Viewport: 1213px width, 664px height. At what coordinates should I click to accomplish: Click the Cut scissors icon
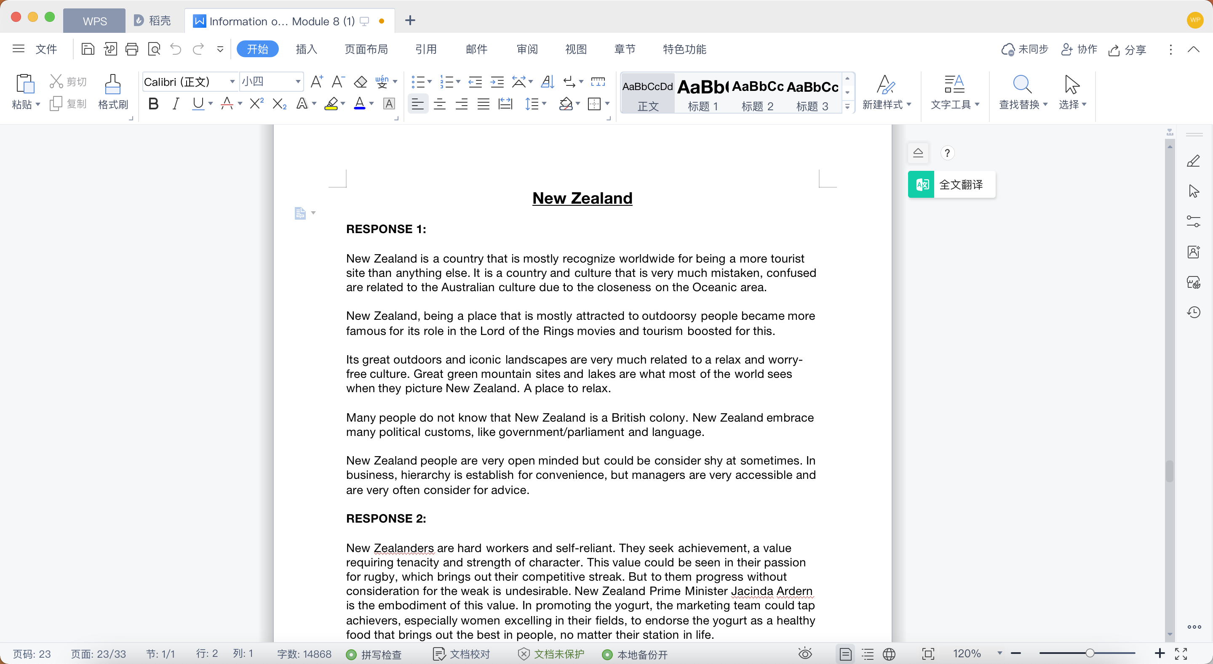coord(56,81)
